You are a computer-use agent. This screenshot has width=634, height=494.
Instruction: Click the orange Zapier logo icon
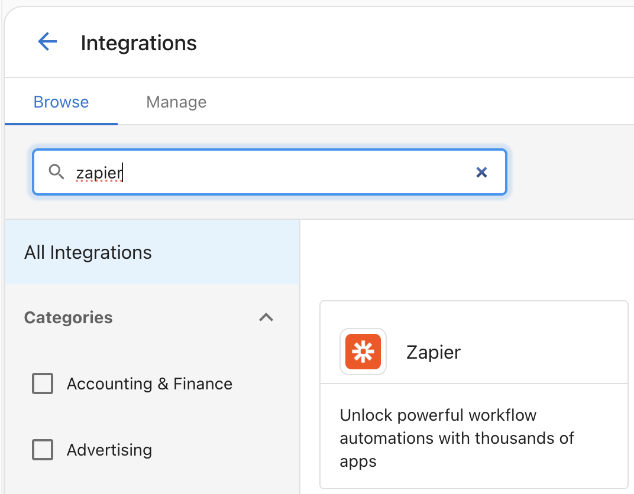click(x=363, y=352)
